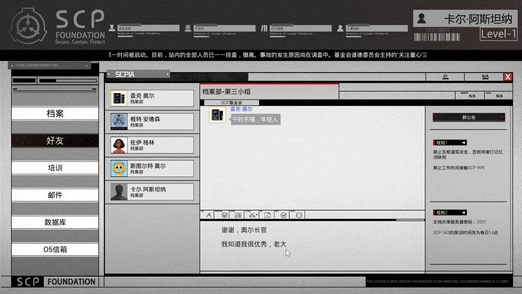The width and height of the screenshot is (522, 294).
Task: Click the 群公告 header button
Action: 469,117
